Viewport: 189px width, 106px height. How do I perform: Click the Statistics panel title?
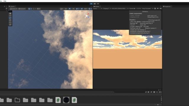145,11
